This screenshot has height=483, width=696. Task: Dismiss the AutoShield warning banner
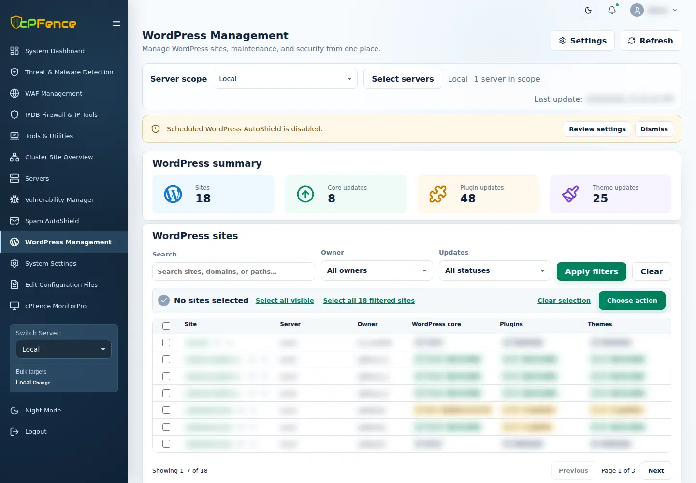coord(654,129)
